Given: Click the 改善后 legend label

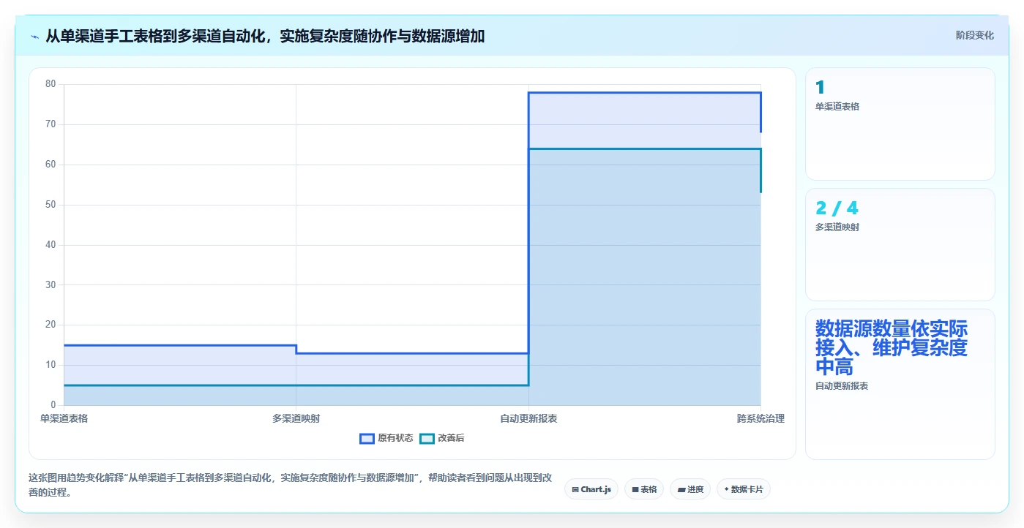Looking at the screenshot, I should [451, 439].
